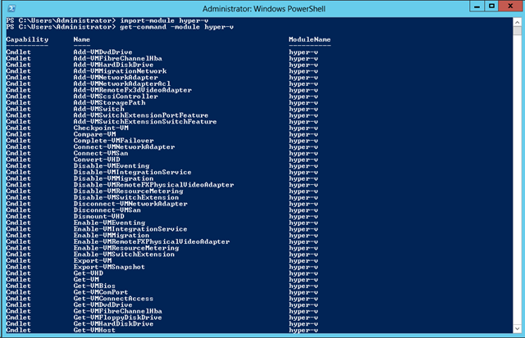Select the Get-VMDvdDrive entry
Screen dimensions: 525x338
(103, 305)
